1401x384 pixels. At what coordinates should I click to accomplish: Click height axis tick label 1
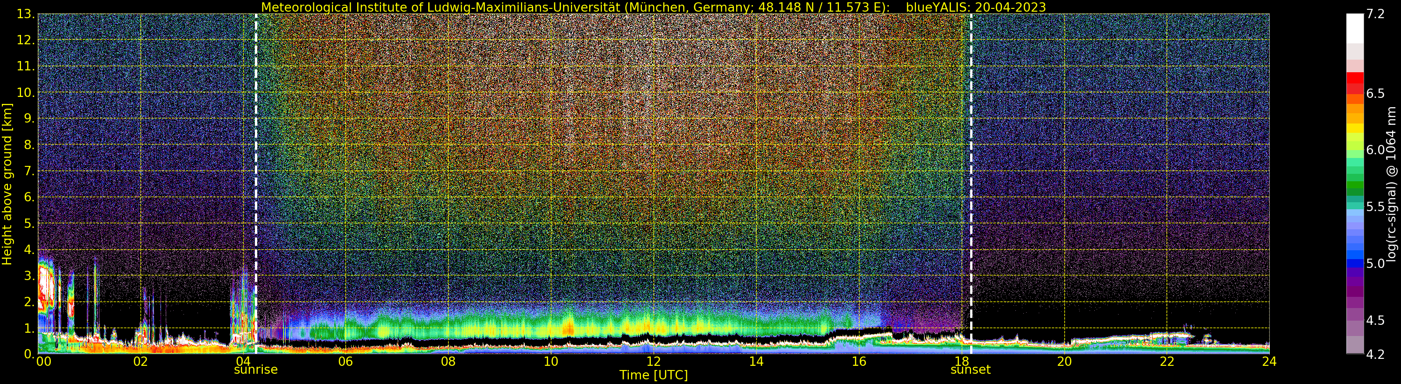pyautogui.click(x=29, y=328)
